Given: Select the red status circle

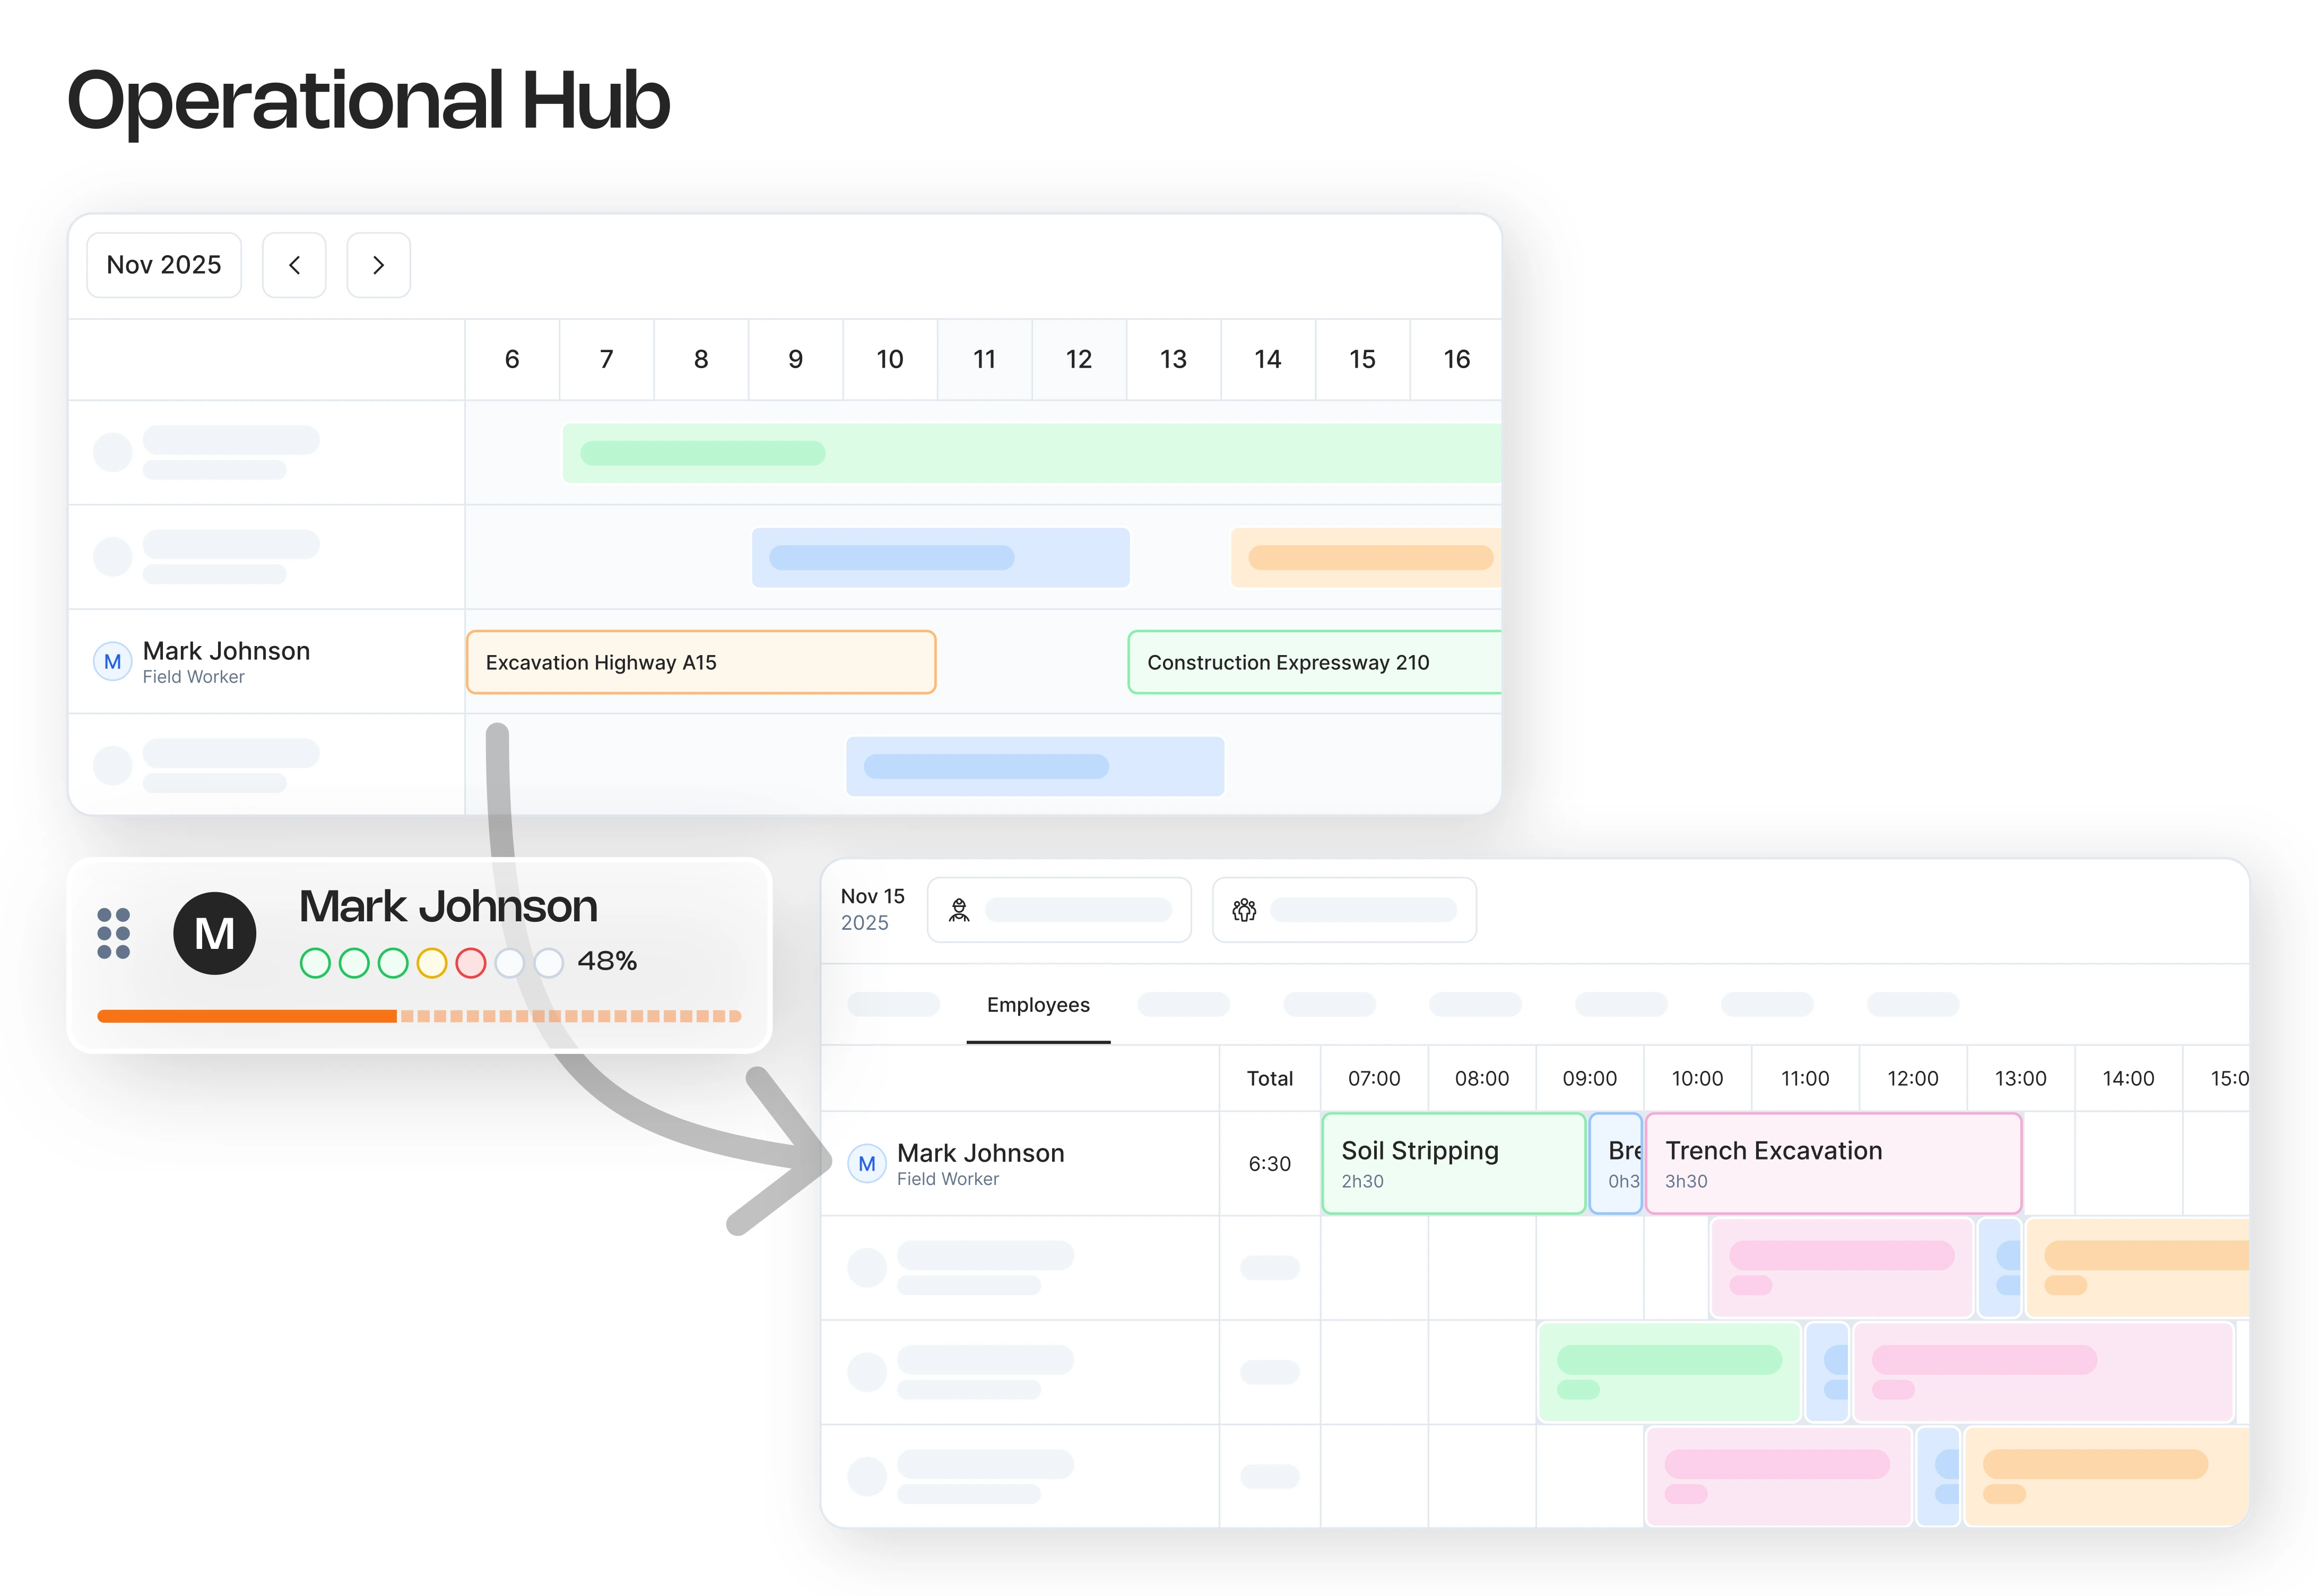Looking at the screenshot, I should (470, 963).
